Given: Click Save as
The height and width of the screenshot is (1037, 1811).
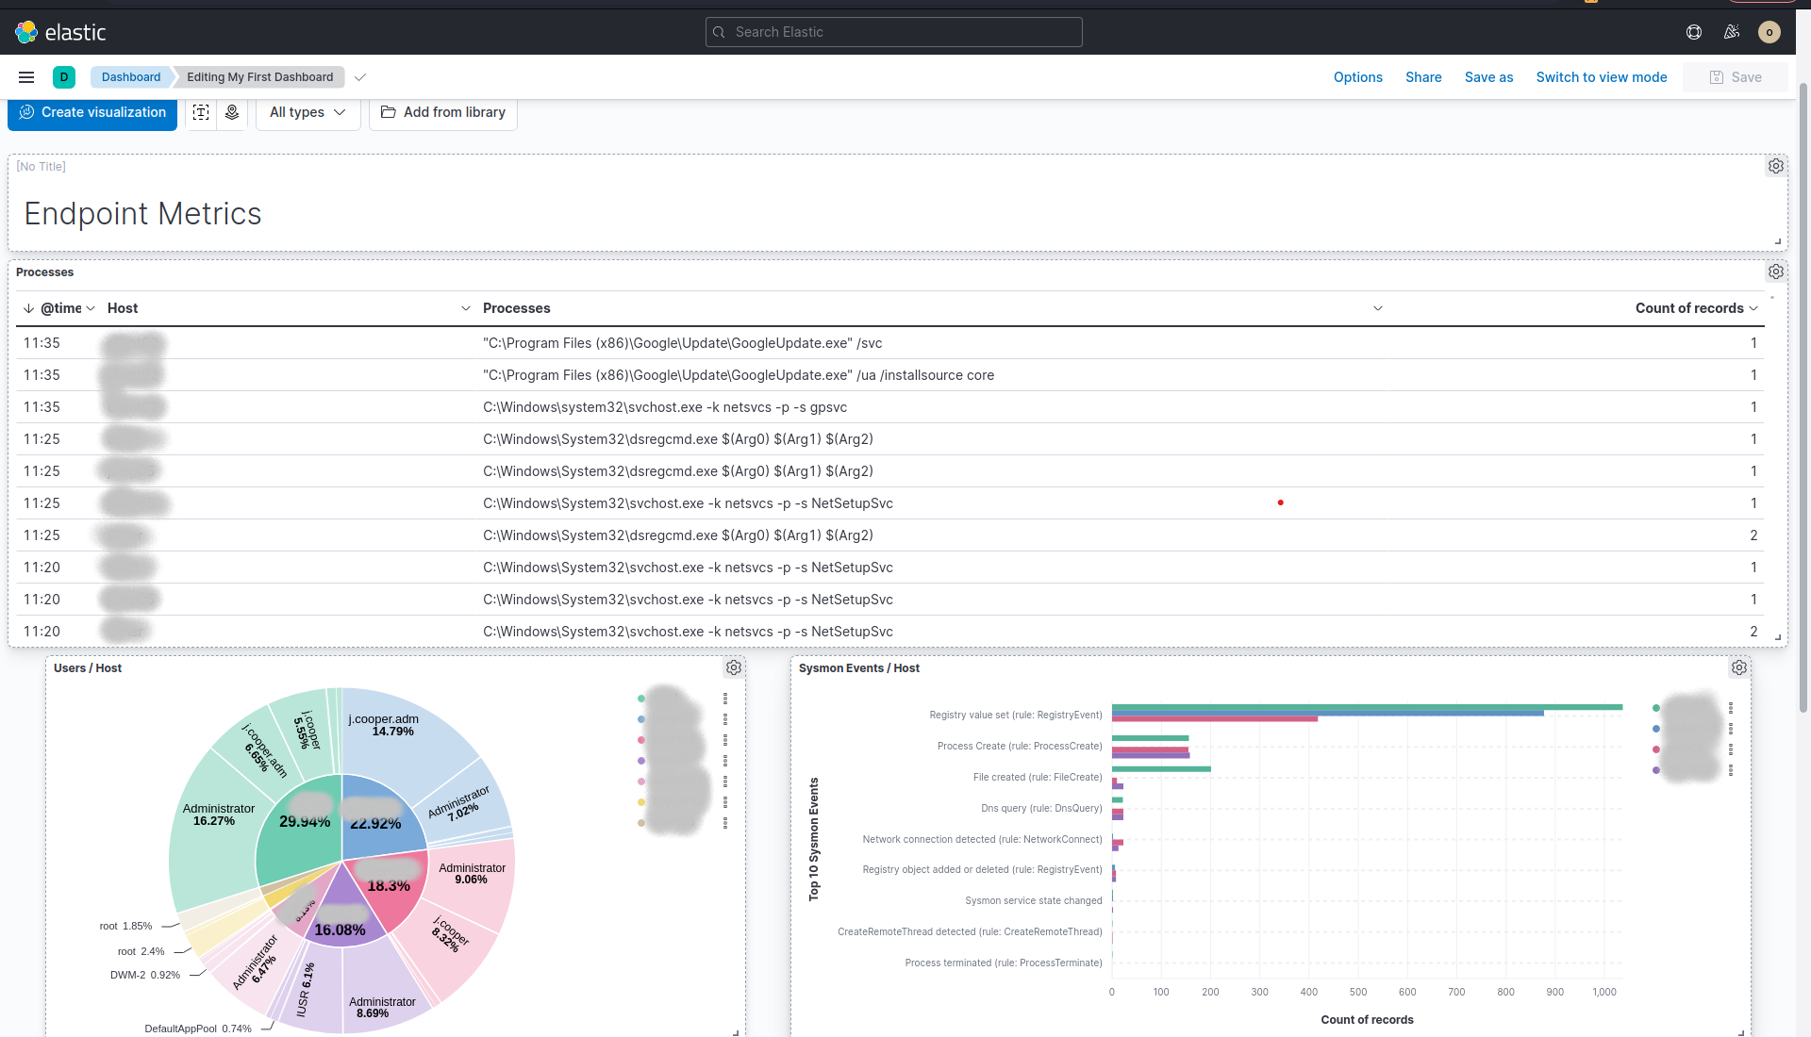Looking at the screenshot, I should click(1488, 77).
